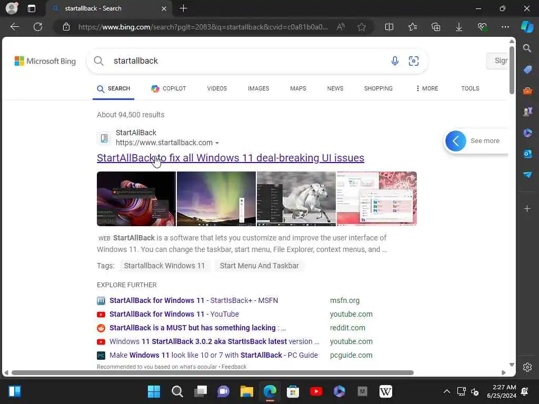Switch to Shopping results
This screenshot has width=539, height=404.
(378, 88)
